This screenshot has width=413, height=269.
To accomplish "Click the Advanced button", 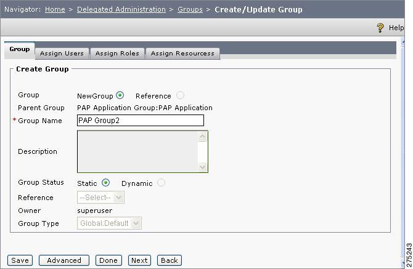I will coord(64,260).
